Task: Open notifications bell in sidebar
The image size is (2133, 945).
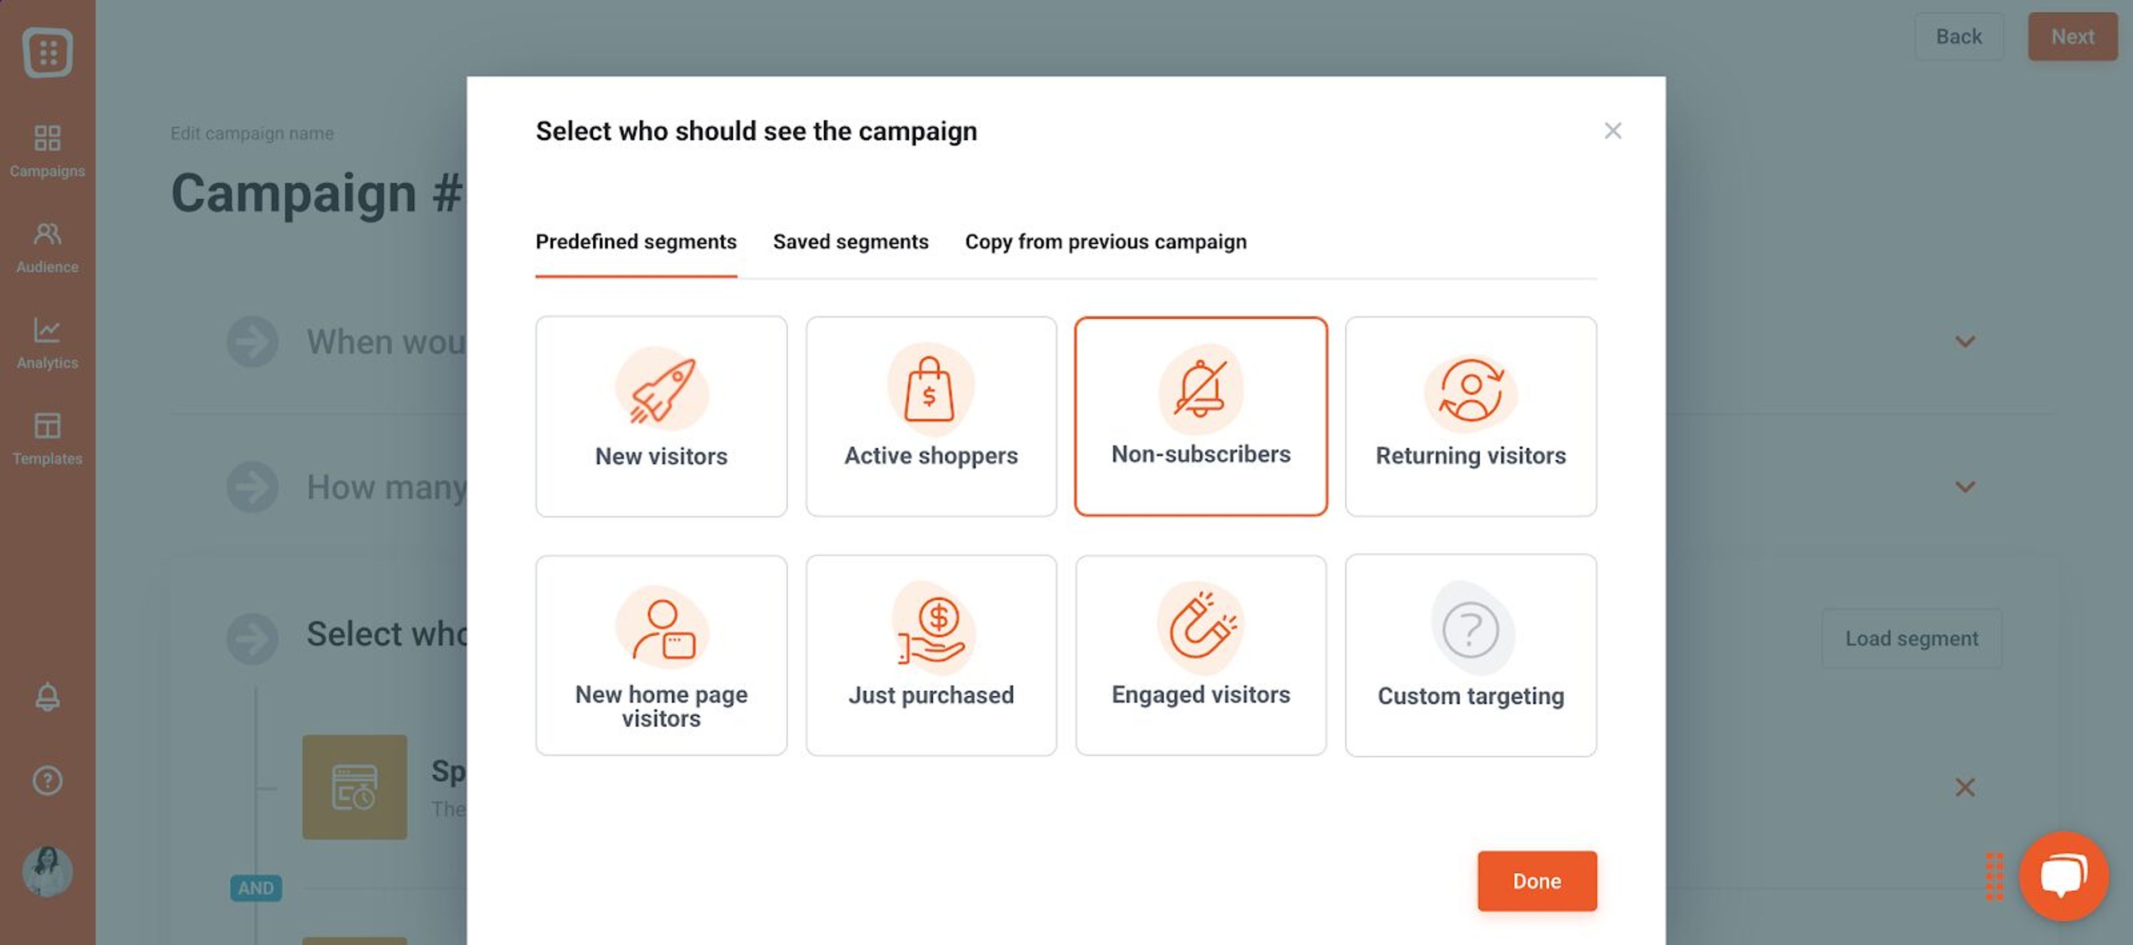Action: (47, 697)
